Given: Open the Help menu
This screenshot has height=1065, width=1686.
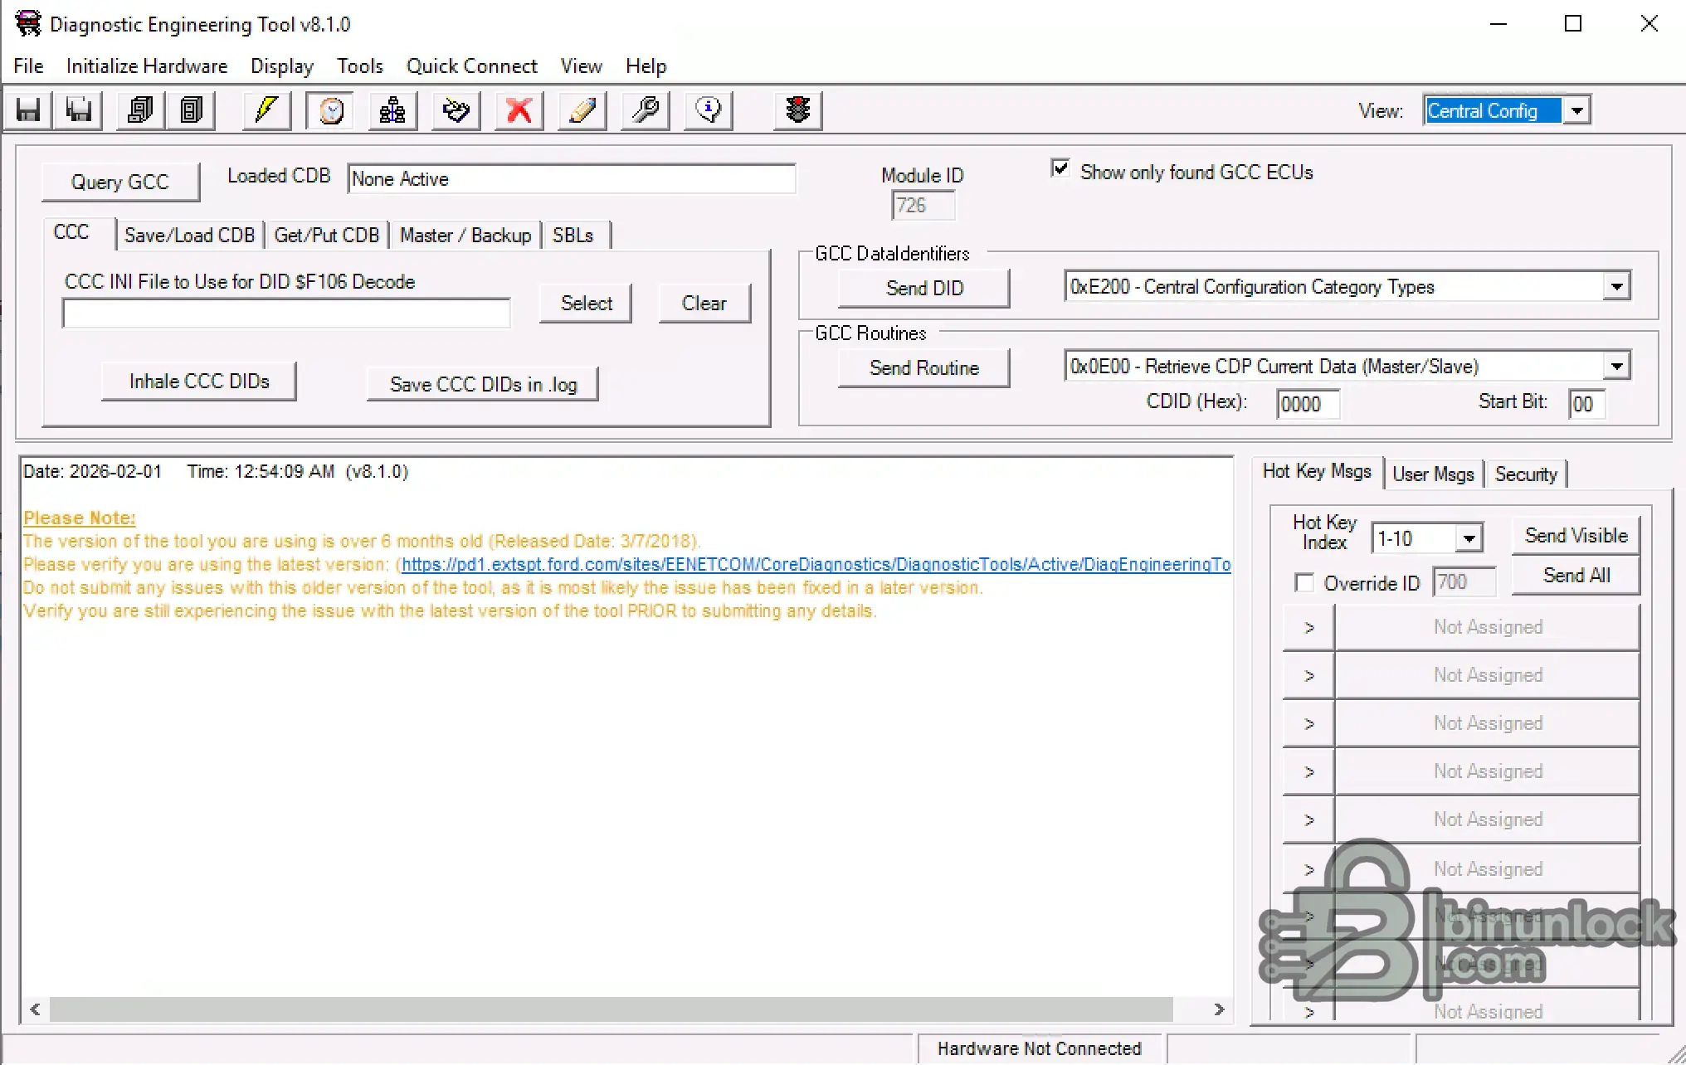Looking at the screenshot, I should (646, 66).
